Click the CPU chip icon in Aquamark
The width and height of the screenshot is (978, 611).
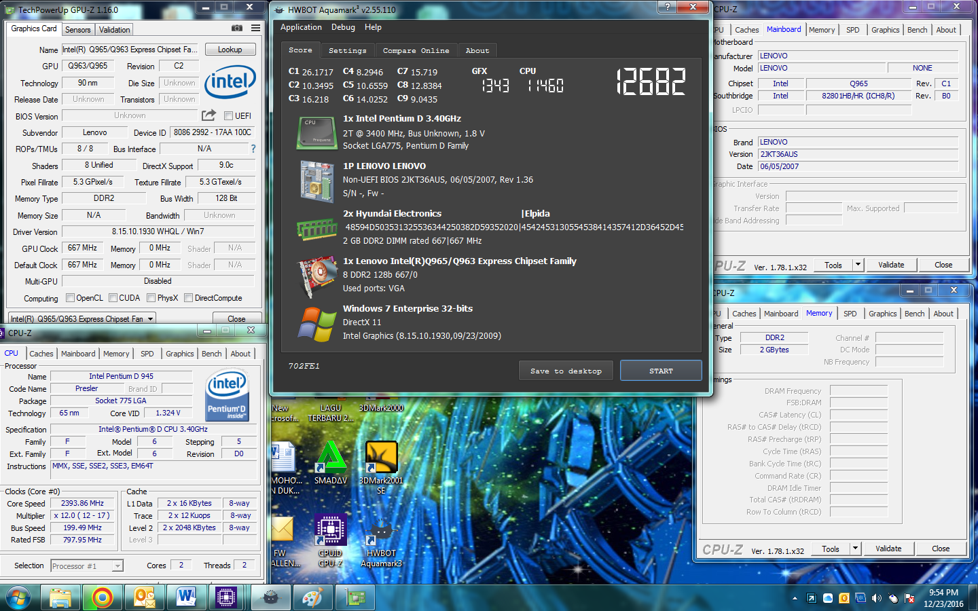pyautogui.click(x=316, y=132)
